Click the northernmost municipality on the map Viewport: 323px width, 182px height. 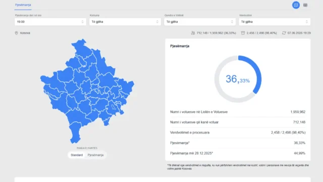81,49
